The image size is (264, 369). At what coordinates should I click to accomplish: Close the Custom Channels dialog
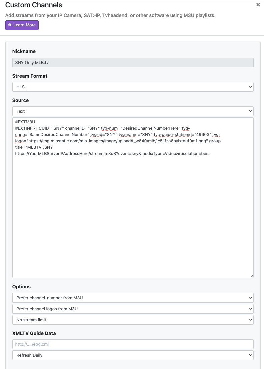click(258, 5)
